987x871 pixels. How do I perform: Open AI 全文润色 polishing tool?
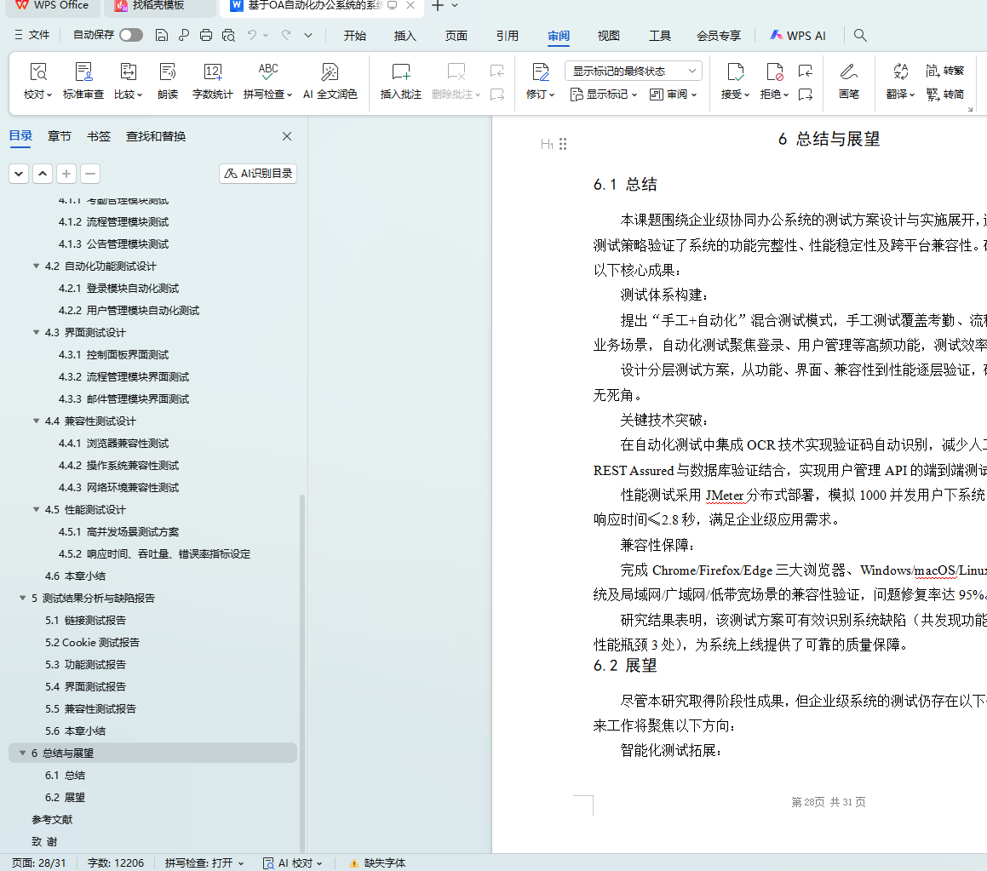(x=330, y=72)
